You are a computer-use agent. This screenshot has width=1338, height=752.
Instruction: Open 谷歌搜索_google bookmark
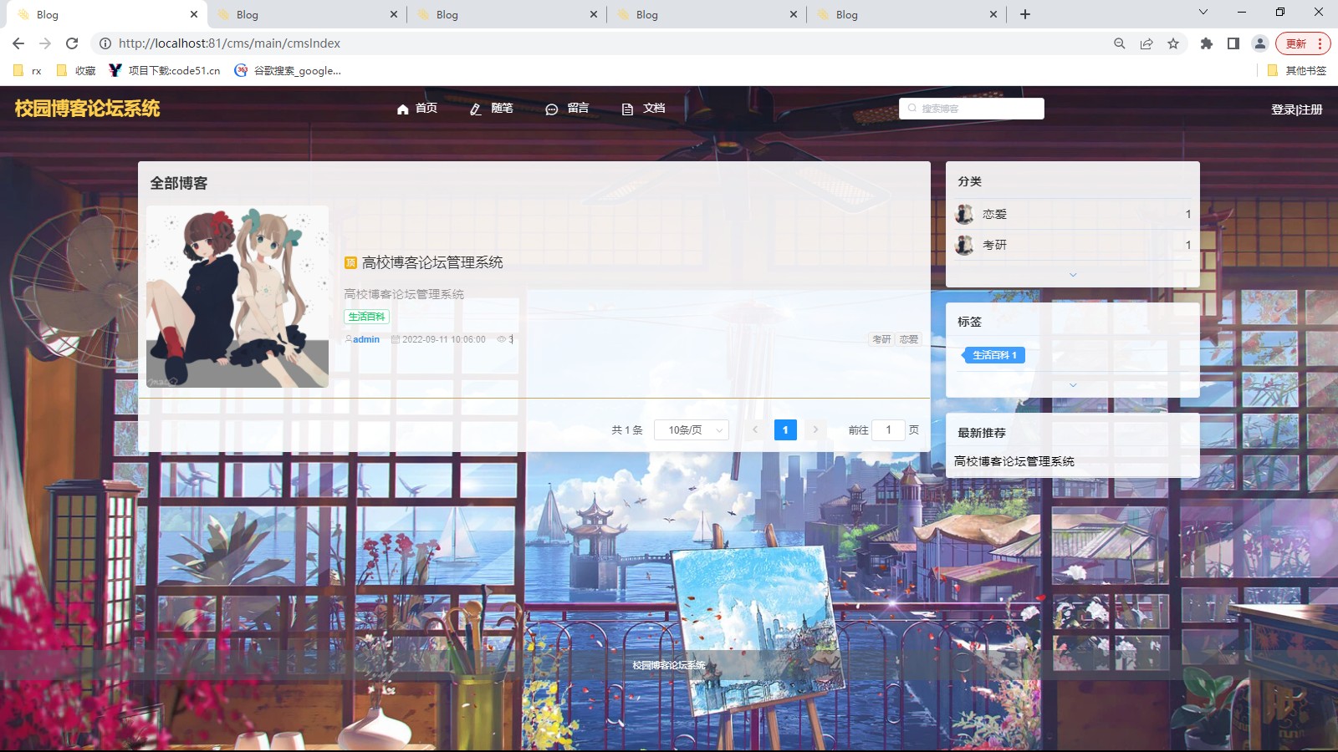[288, 71]
